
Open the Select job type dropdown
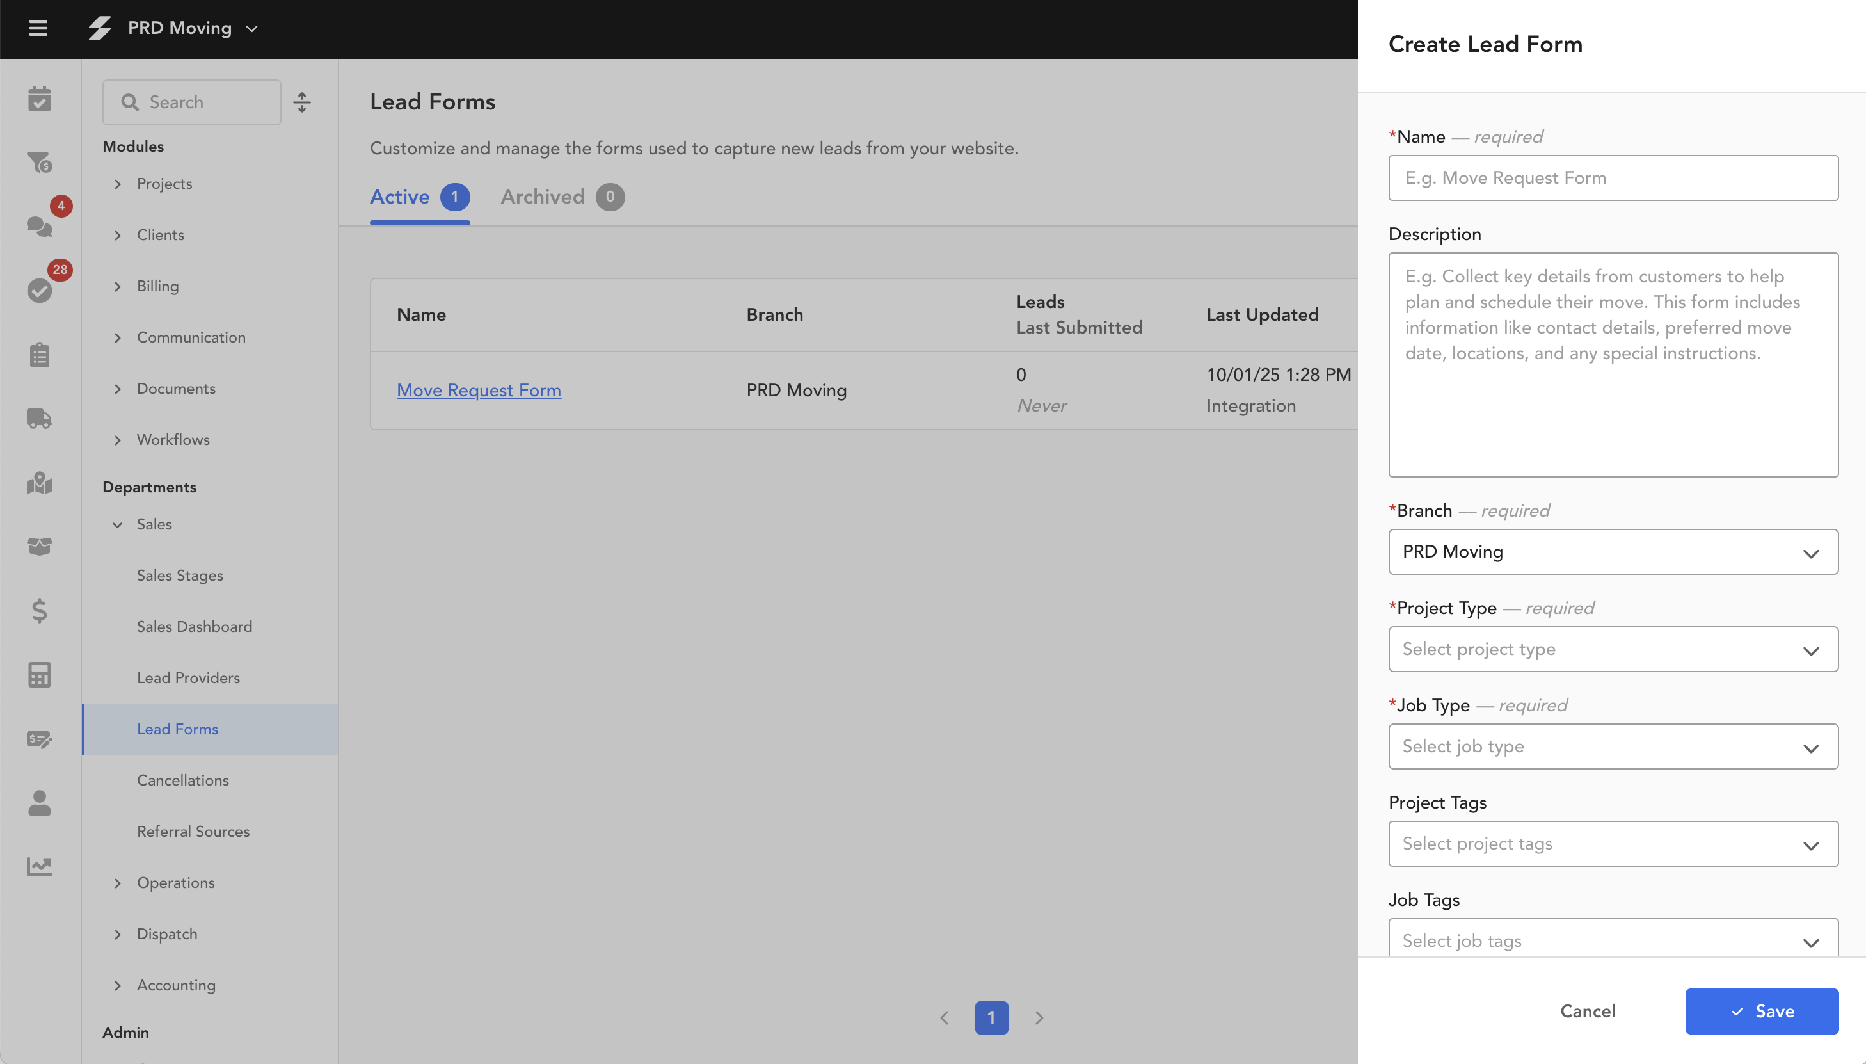click(x=1613, y=746)
